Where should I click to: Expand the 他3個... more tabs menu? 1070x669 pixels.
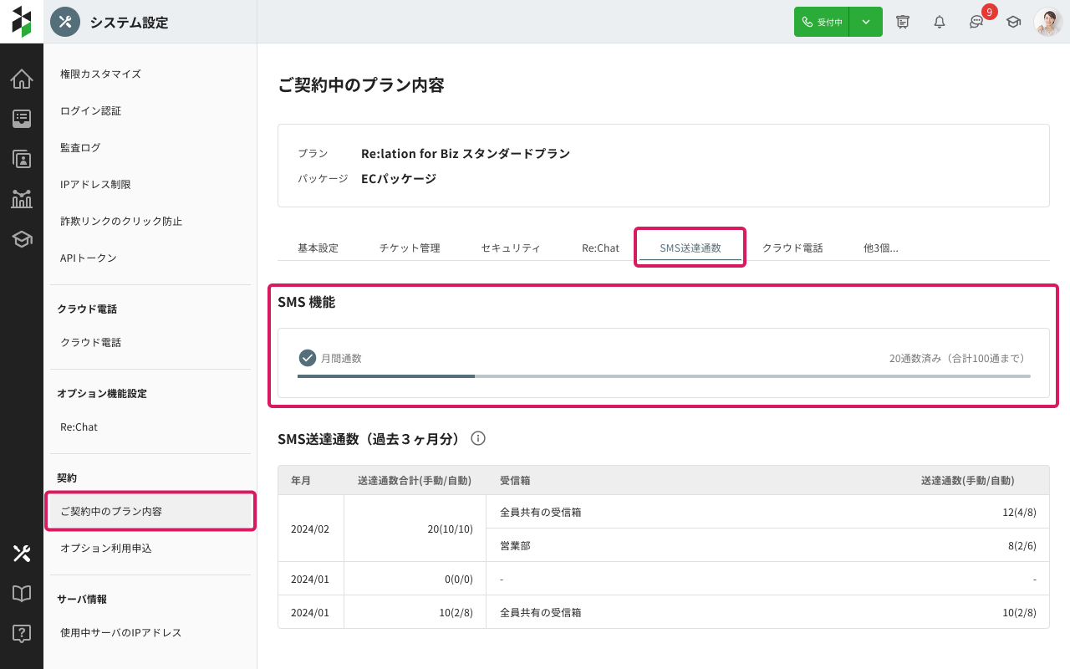(881, 248)
